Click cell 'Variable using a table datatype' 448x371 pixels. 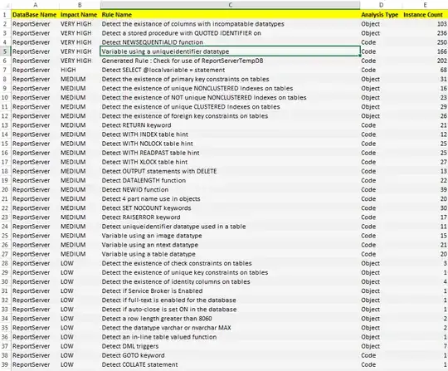pos(230,254)
